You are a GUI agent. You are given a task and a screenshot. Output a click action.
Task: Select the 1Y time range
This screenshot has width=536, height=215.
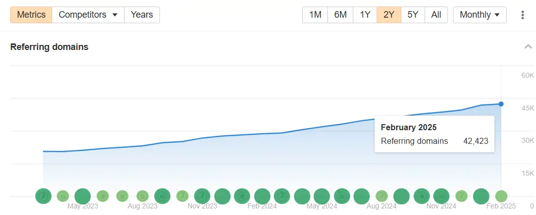(x=365, y=15)
